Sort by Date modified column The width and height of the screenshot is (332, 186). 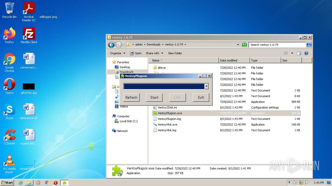(234, 60)
